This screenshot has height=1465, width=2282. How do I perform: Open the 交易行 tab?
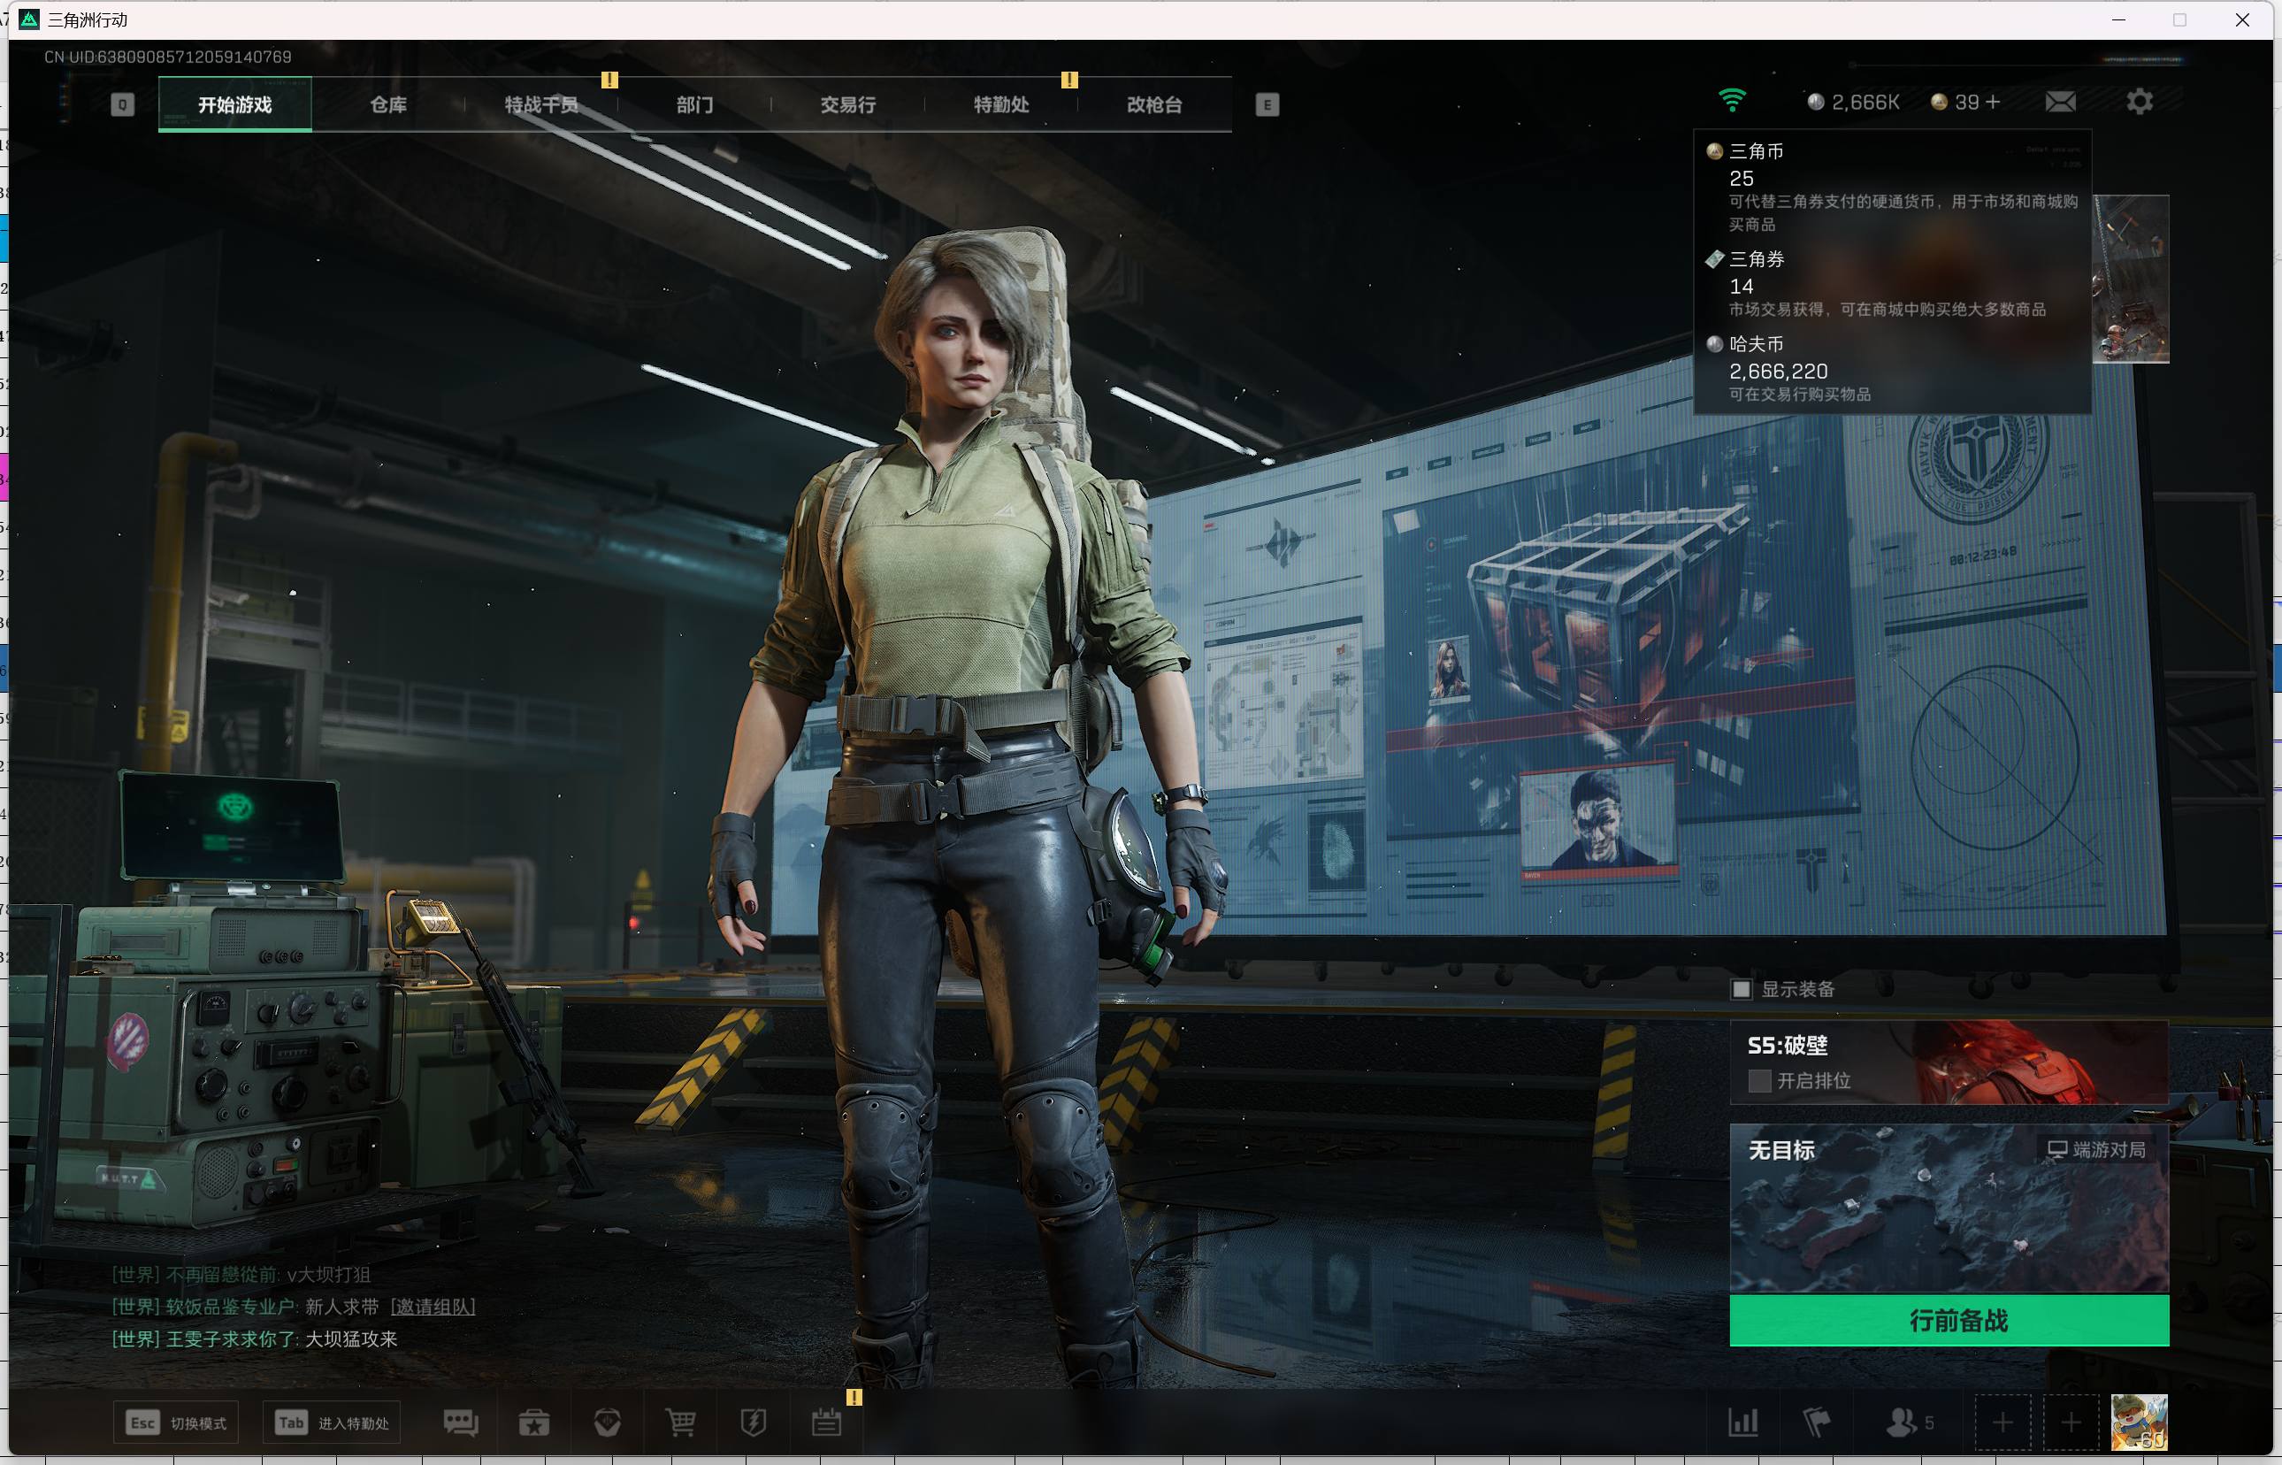tap(847, 104)
